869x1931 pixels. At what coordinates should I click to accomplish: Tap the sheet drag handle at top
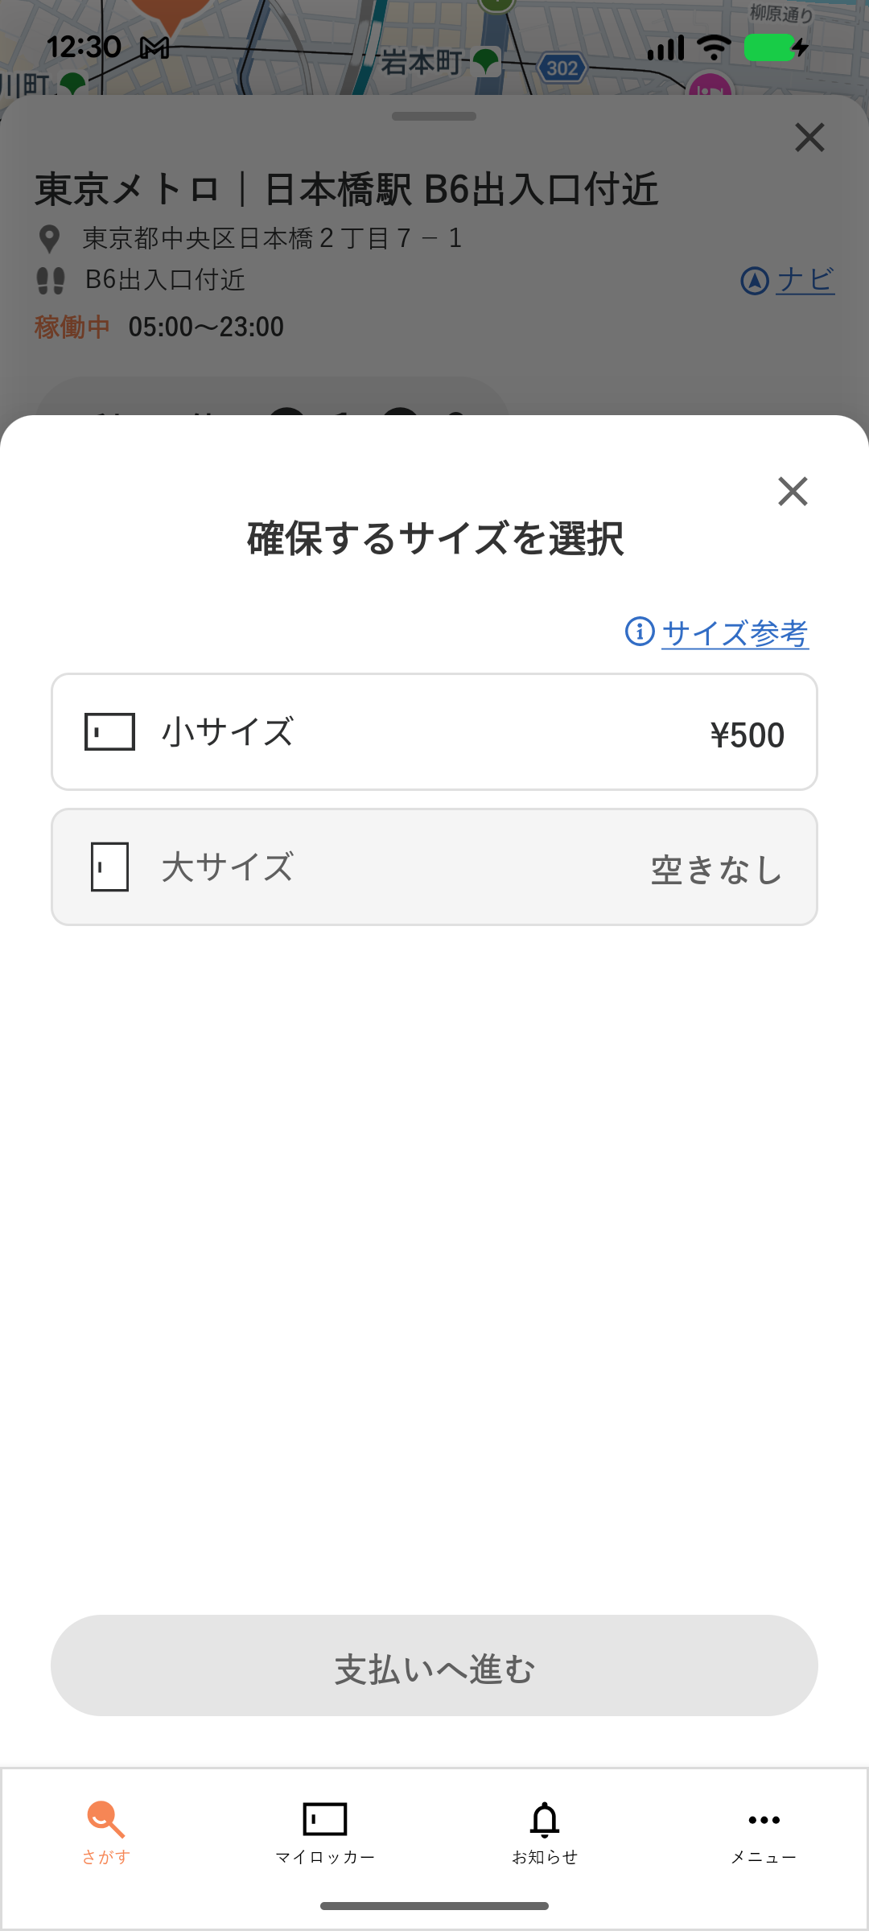coord(434,117)
